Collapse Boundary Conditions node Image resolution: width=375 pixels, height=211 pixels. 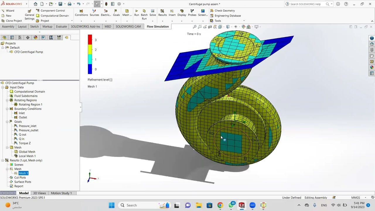click(x=7, y=109)
